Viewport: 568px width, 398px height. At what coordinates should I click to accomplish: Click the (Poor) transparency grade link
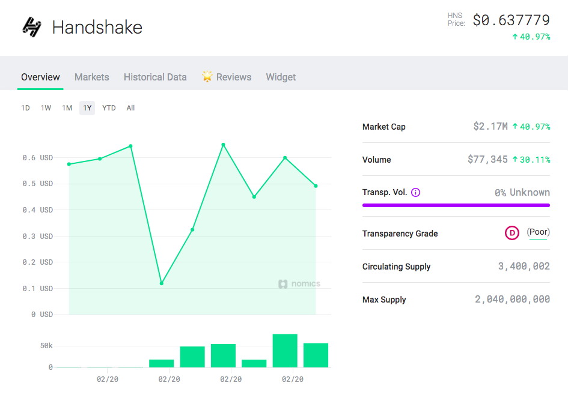click(538, 232)
